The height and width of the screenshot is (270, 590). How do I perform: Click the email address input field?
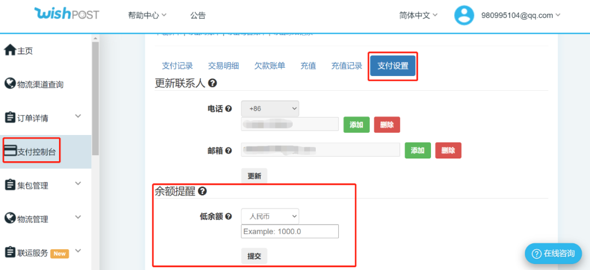coord(320,150)
